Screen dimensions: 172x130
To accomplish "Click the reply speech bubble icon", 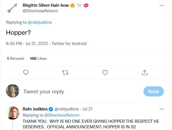I will click(x=26, y=73).
